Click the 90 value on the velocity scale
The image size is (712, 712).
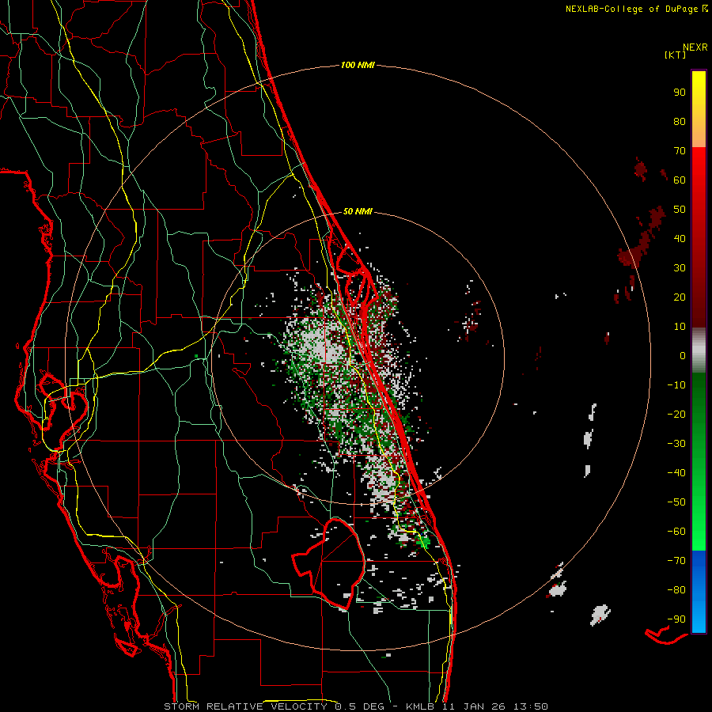pos(680,93)
